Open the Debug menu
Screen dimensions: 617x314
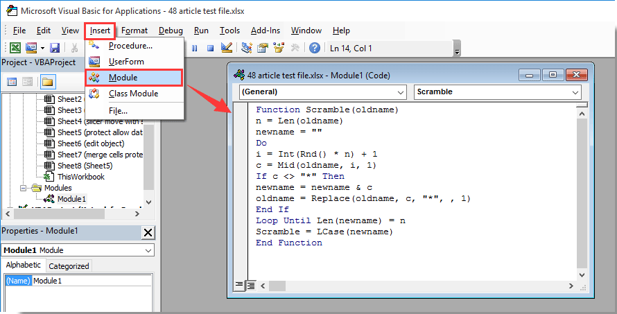point(171,30)
